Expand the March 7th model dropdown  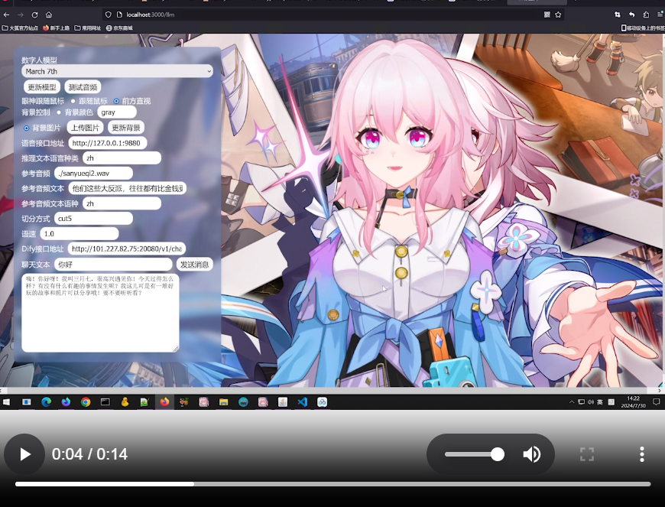click(x=117, y=71)
